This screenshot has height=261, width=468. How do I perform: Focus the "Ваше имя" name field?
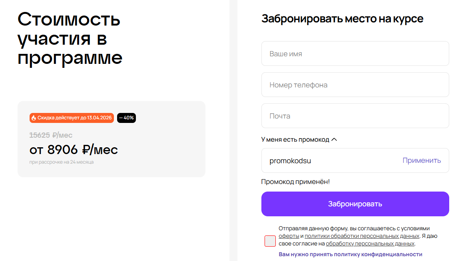coord(355,53)
